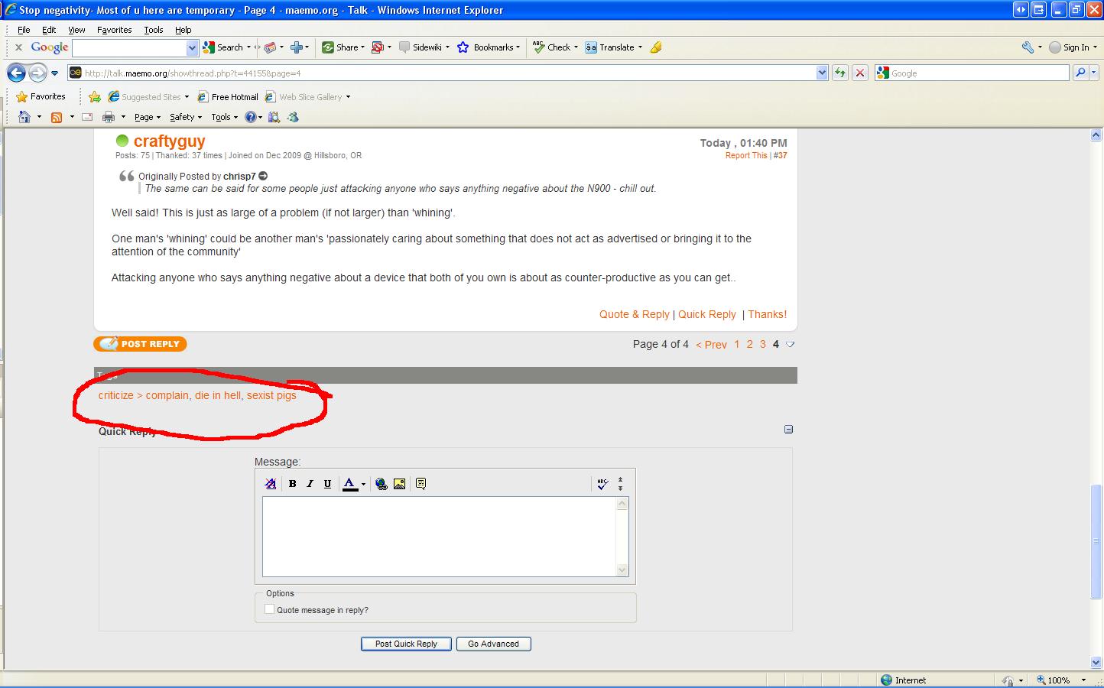
Task: Open the Favorites menu
Action: click(x=114, y=30)
